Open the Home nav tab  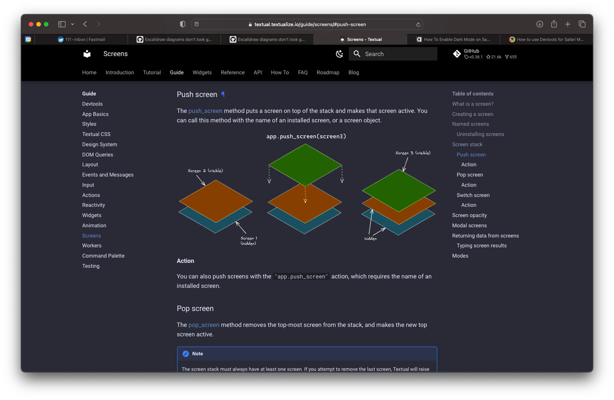point(89,72)
